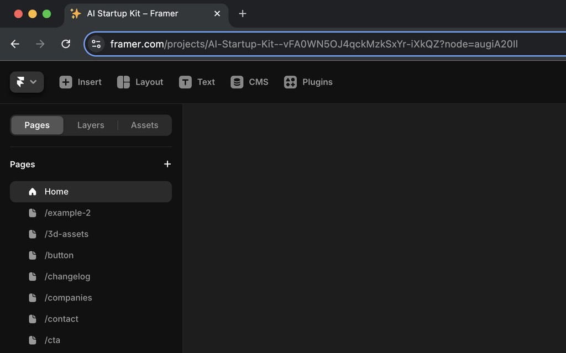Open the Framer logo menu
Image resolution: width=566 pixels, height=353 pixels.
pos(27,82)
